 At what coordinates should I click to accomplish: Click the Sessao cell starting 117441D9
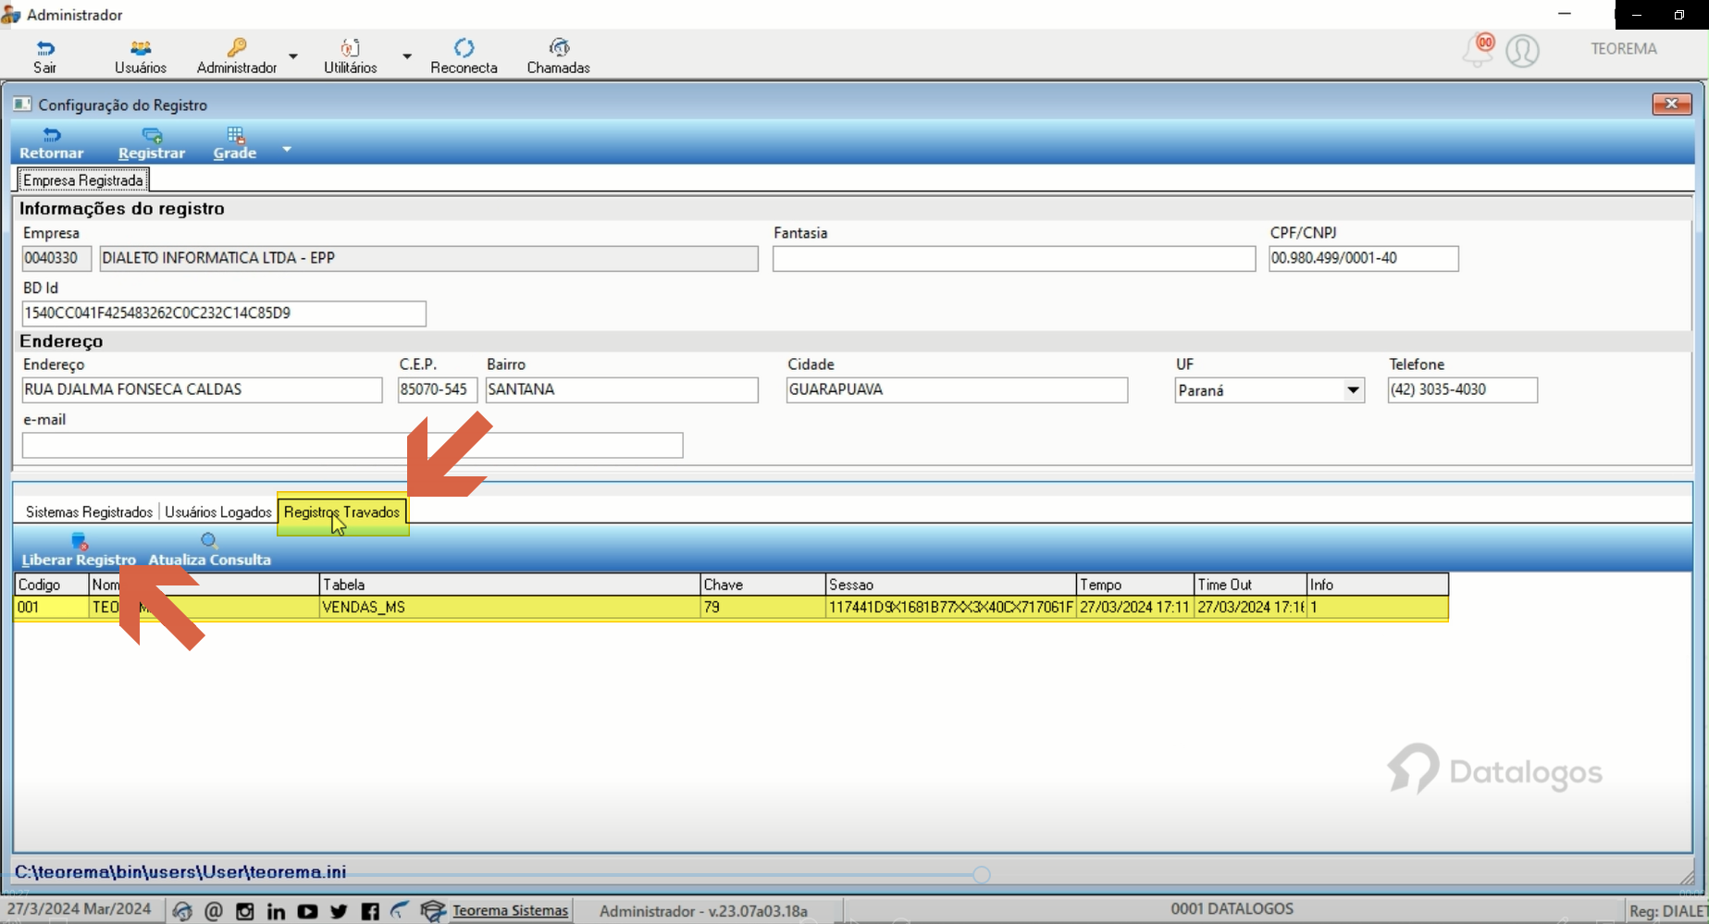950,608
